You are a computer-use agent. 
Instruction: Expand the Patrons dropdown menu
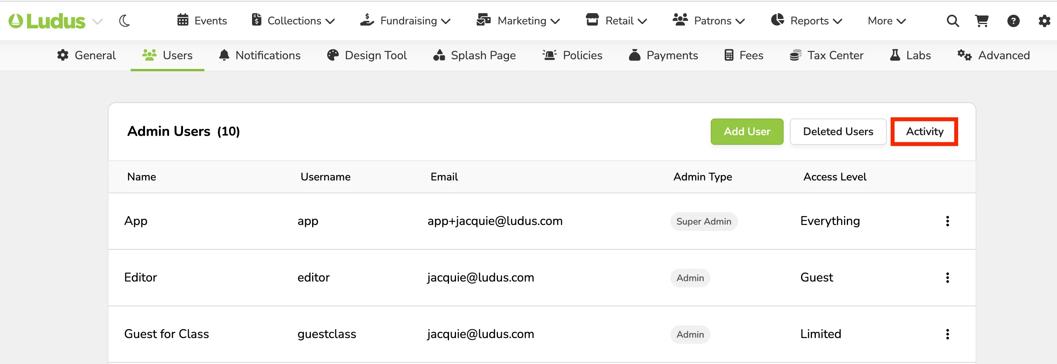pyautogui.click(x=709, y=21)
